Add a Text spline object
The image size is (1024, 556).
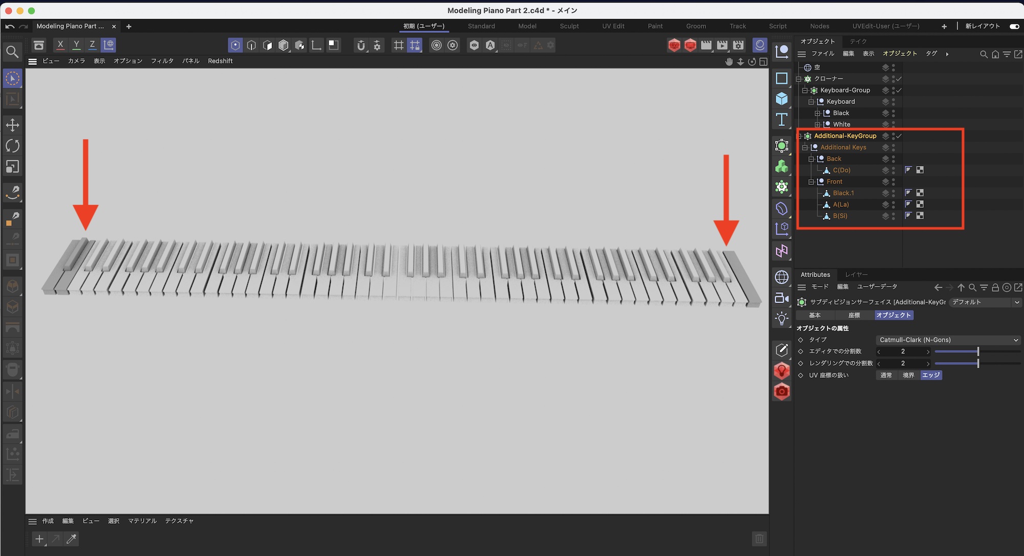click(x=781, y=119)
